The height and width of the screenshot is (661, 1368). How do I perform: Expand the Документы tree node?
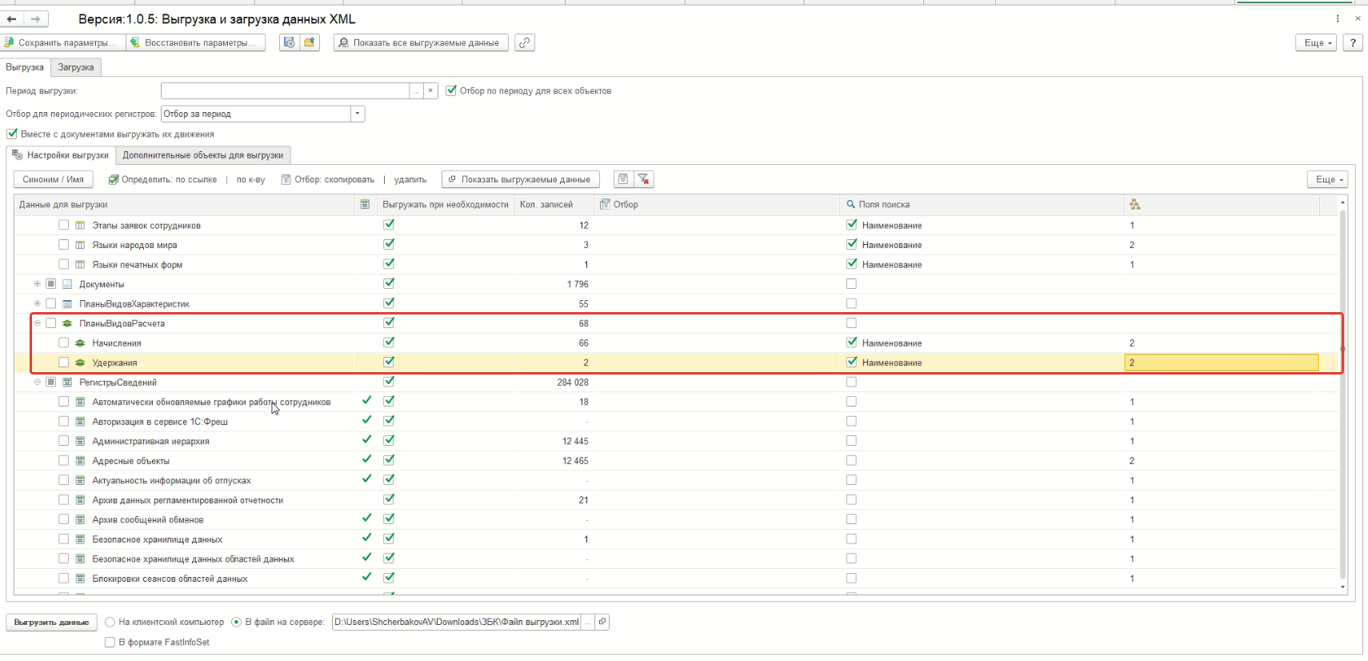(38, 284)
